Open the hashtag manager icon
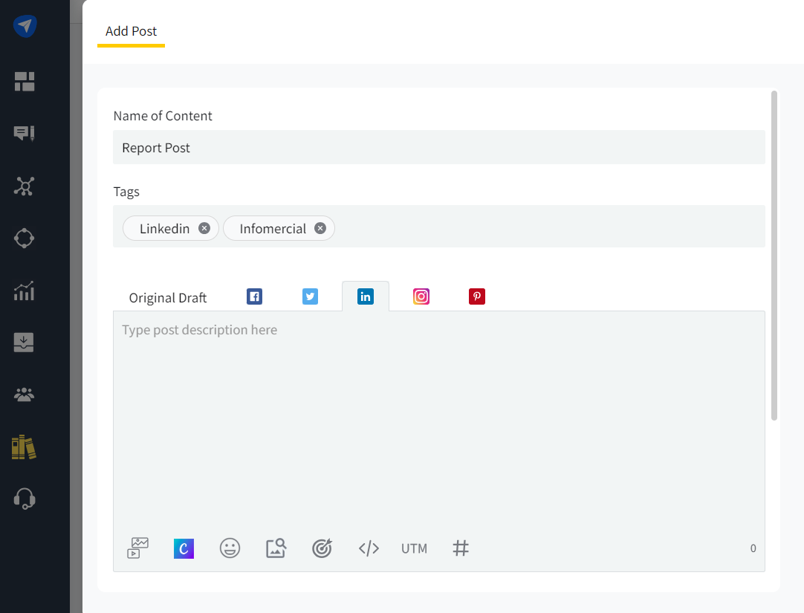 pos(461,548)
